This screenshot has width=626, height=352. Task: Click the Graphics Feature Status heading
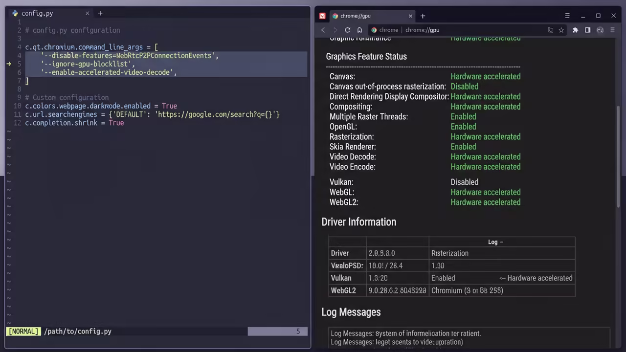click(366, 56)
